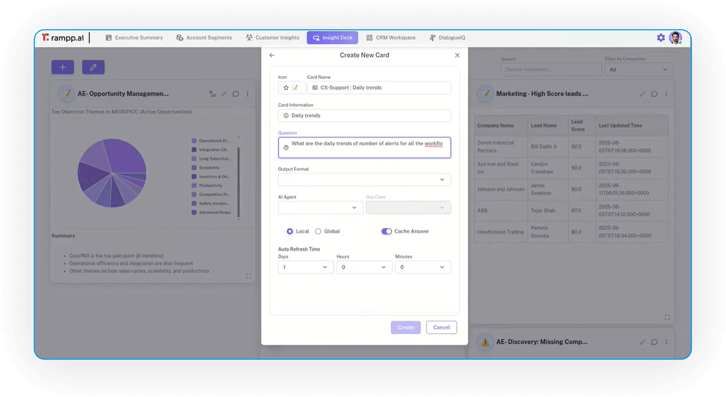The height and width of the screenshot is (397, 726).
Task: Open the Days auto refresh dropdown
Action: tap(305, 267)
